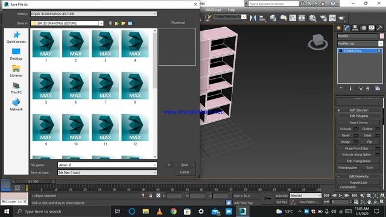
Task: Click the teapot Render Production icon
Action: pyautogui.click(x=341, y=18)
